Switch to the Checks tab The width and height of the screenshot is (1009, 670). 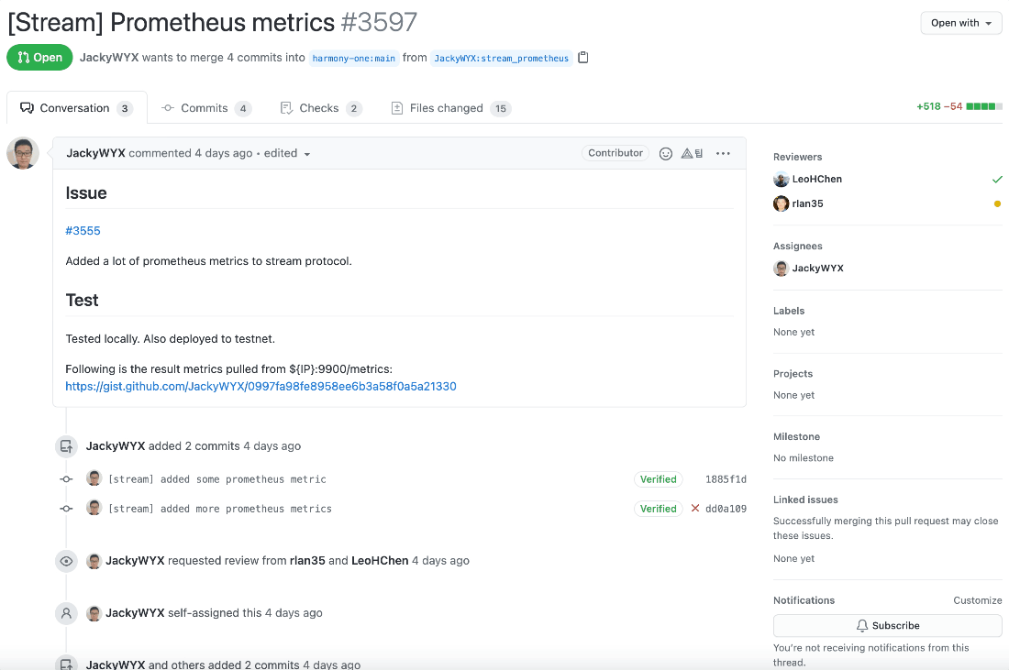320,108
